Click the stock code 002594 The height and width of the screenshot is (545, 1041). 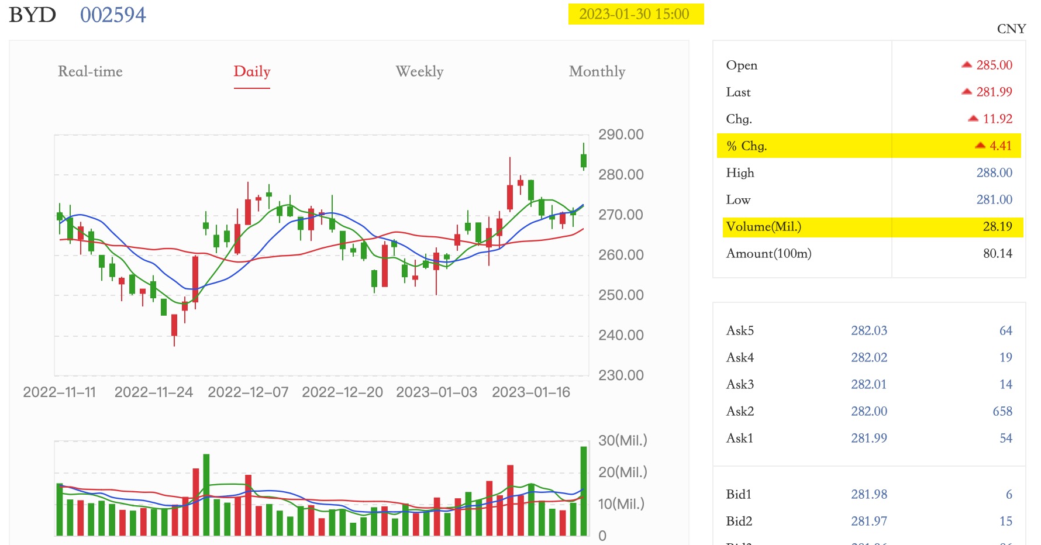(113, 15)
